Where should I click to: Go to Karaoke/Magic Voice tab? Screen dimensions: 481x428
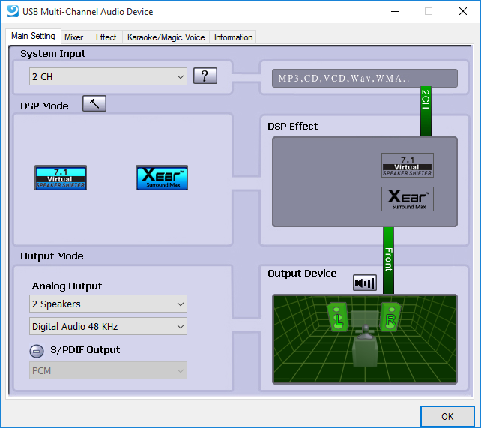pos(166,37)
